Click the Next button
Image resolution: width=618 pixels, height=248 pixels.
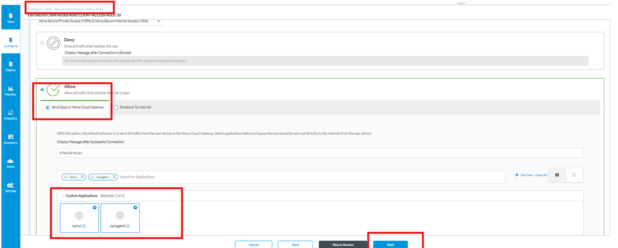(x=390, y=244)
